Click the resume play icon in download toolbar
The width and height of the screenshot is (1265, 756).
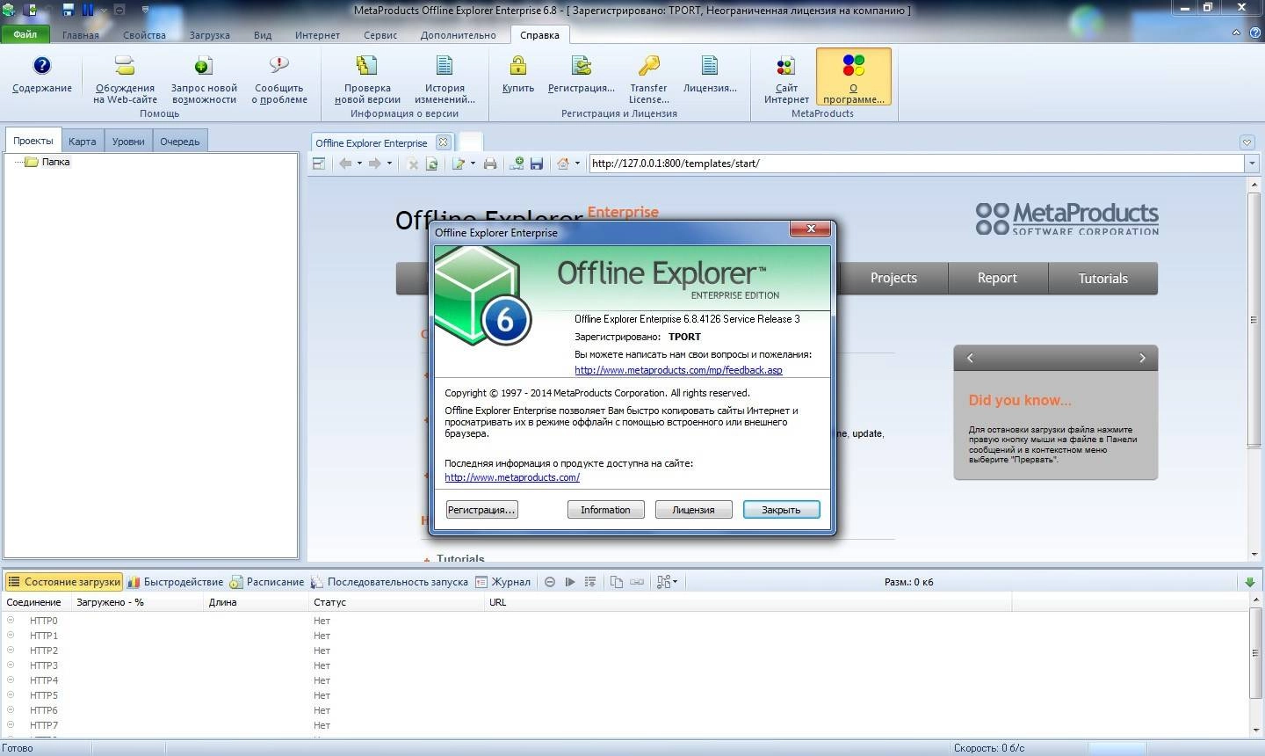570,582
